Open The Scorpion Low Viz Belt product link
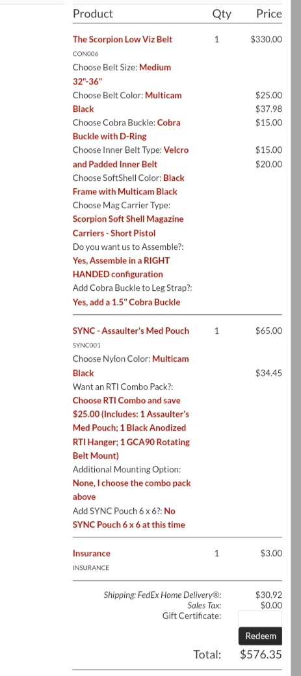Screen dimensions: 301x676 (x=122, y=39)
